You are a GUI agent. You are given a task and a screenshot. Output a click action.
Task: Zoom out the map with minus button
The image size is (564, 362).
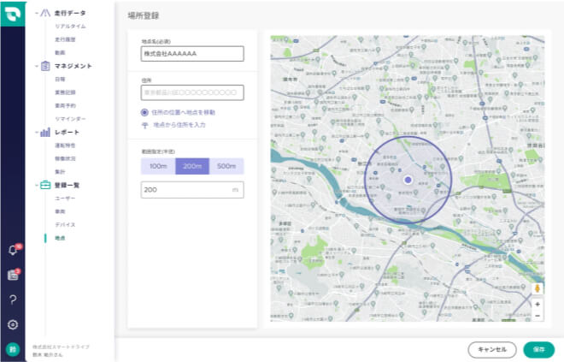pos(538,316)
